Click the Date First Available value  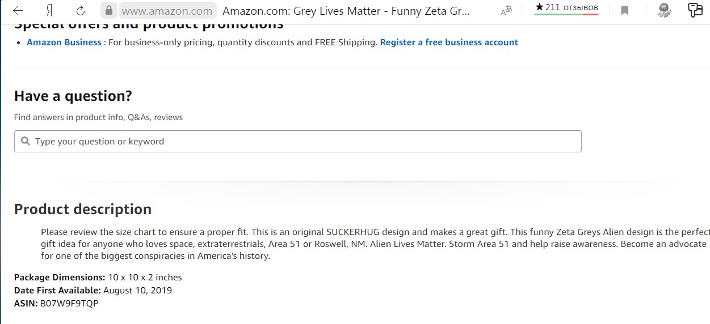(138, 291)
